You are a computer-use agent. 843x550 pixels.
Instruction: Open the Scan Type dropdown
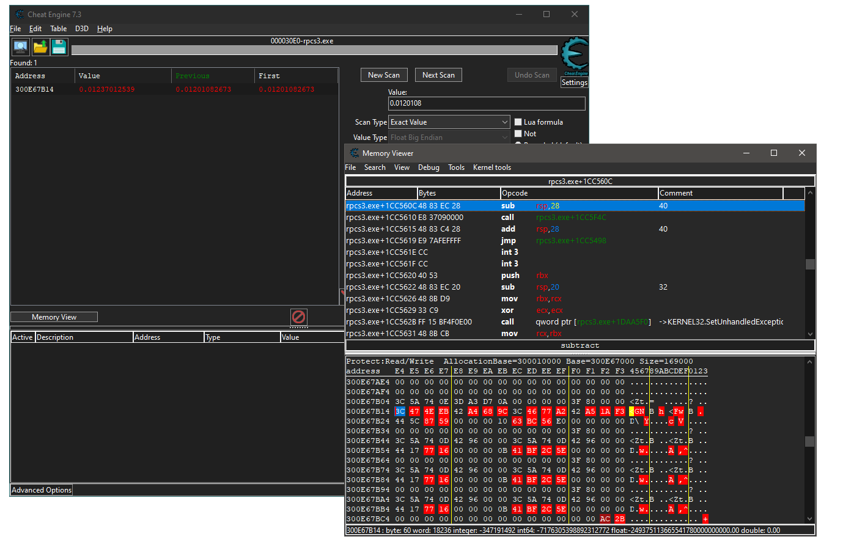coord(449,122)
